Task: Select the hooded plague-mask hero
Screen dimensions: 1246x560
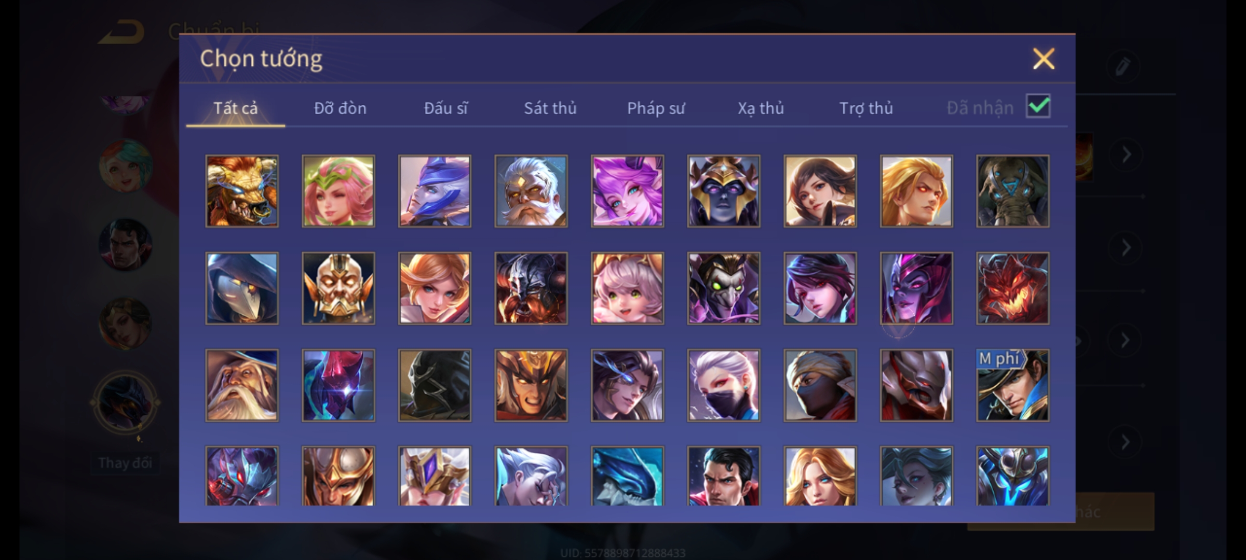Action: click(242, 288)
